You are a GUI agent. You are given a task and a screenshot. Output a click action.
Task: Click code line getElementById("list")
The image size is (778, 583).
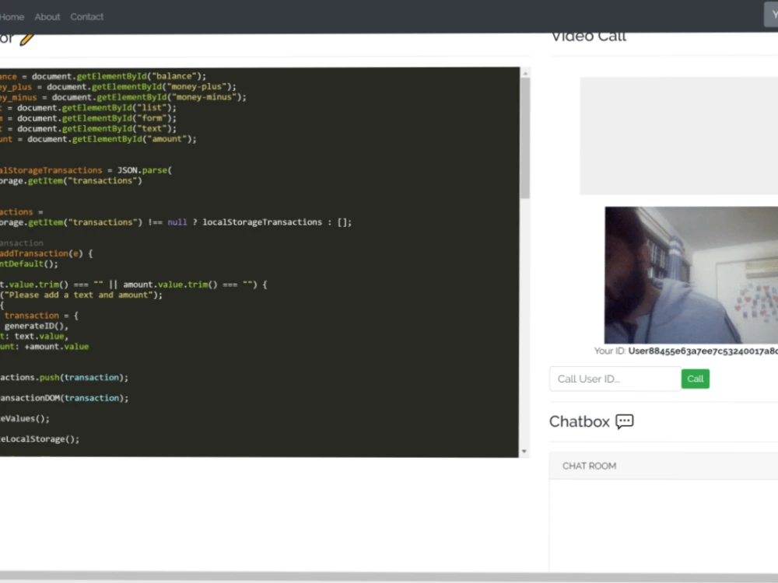[x=89, y=107]
